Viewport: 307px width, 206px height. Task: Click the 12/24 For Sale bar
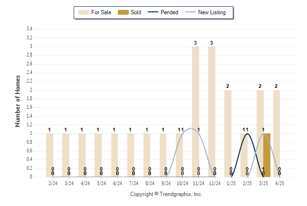211,112
